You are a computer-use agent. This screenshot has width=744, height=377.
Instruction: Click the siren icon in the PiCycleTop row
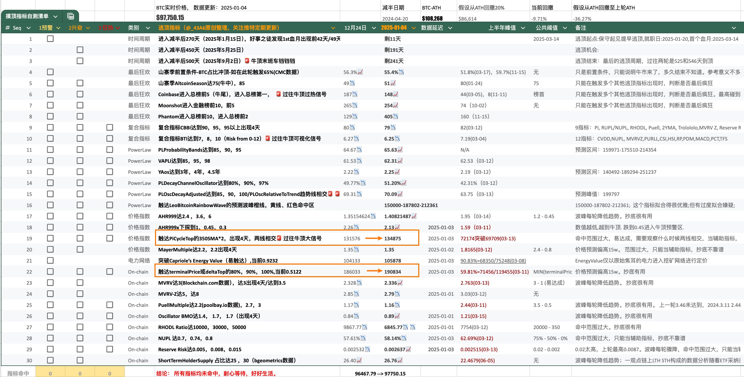[279, 238]
